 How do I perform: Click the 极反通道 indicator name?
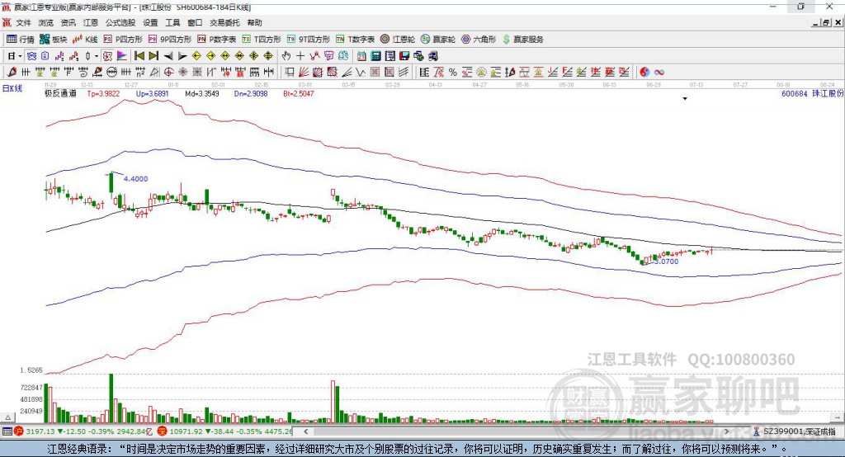coord(60,93)
